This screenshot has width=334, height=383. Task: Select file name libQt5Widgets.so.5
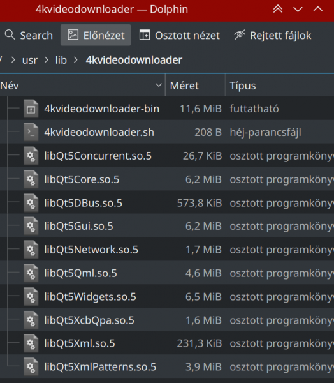90,297
